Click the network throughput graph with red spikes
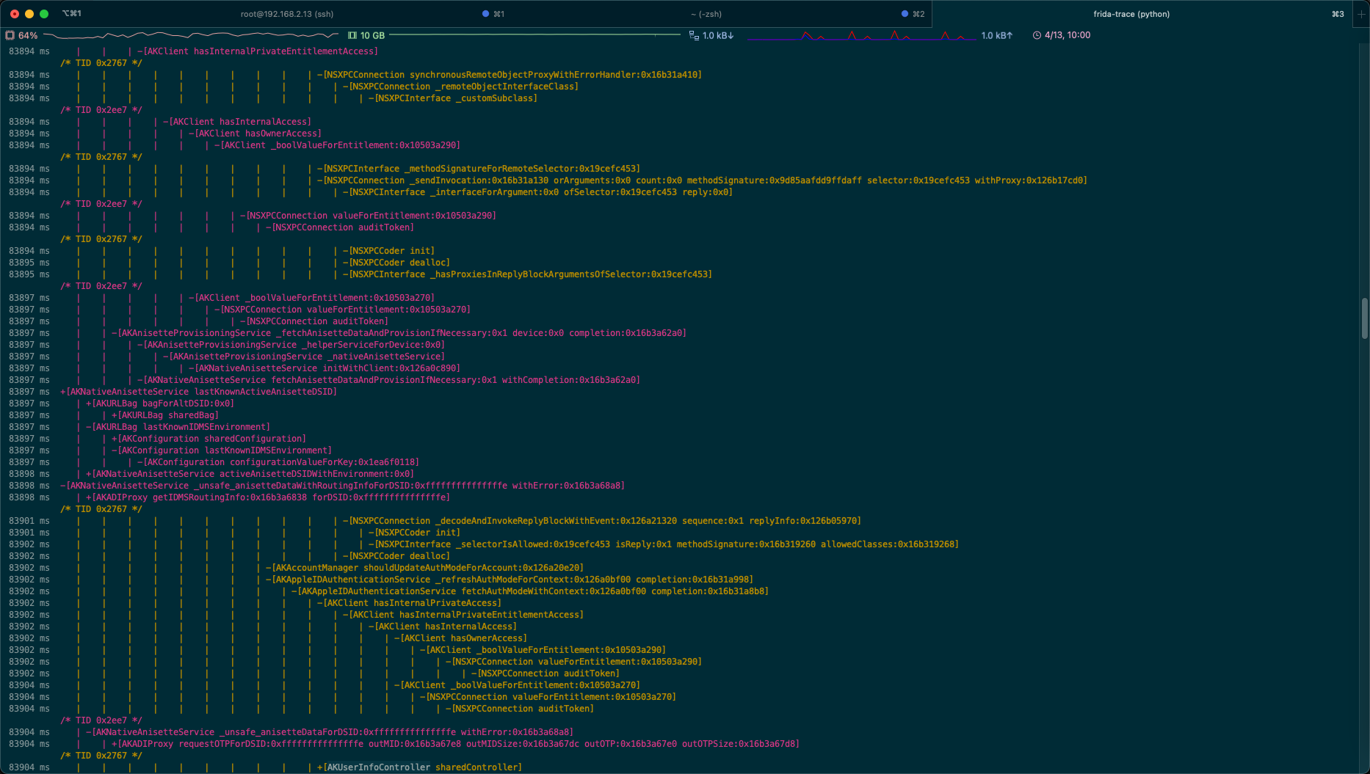 click(860, 35)
